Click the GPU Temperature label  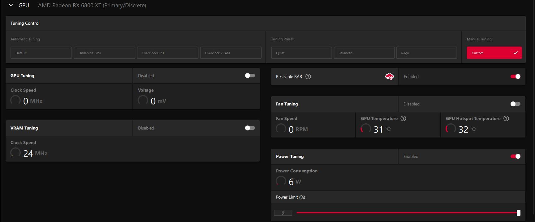379,118
